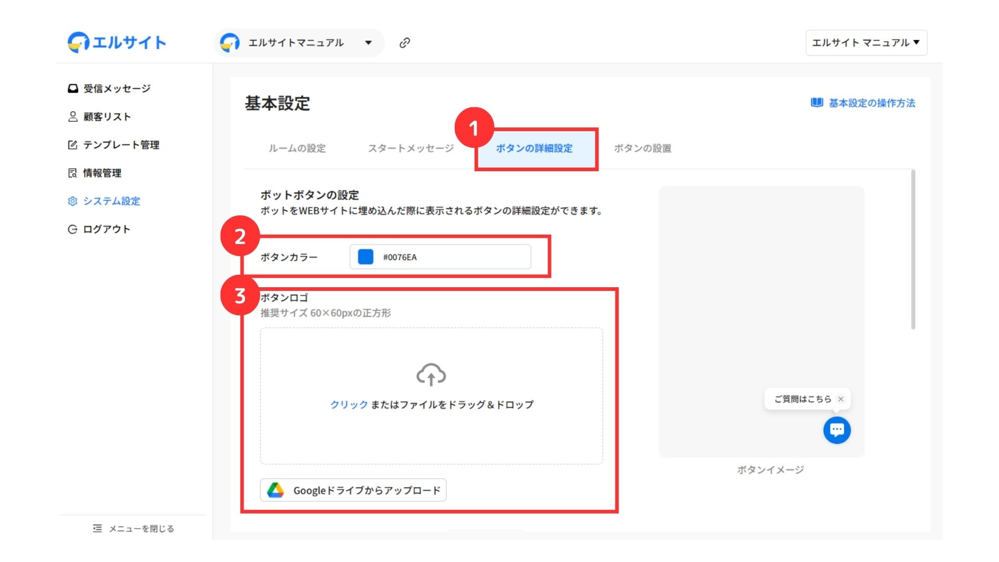Click the blue button color swatch

pos(366,257)
